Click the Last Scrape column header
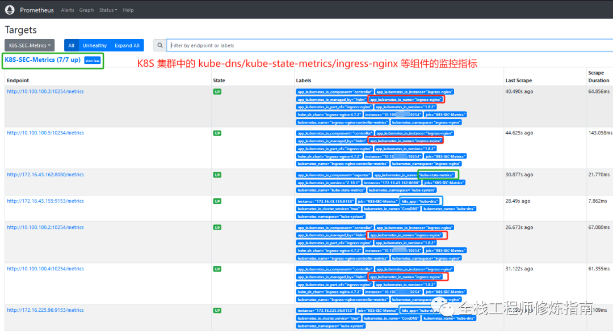Screen dimensions: 613x335 click(x=519, y=80)
